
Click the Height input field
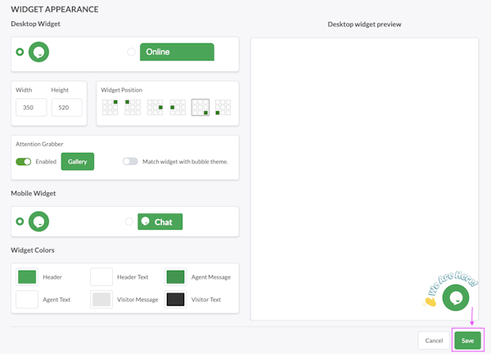[66, 107]
